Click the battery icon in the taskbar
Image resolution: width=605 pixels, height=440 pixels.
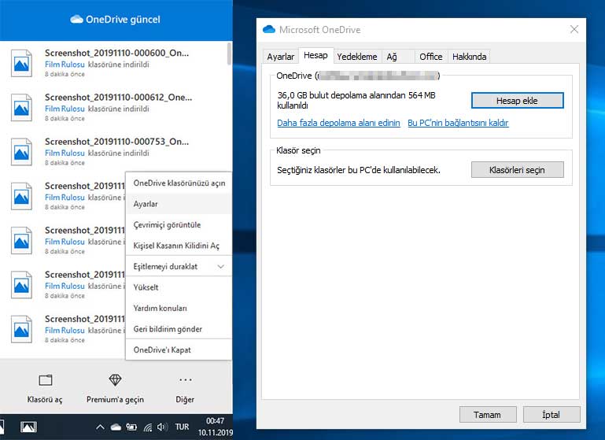pyautogui.click(x=131, y=427)
